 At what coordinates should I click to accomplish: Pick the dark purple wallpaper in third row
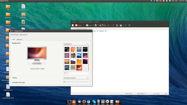pyautogui.click(x=85, y=62)
